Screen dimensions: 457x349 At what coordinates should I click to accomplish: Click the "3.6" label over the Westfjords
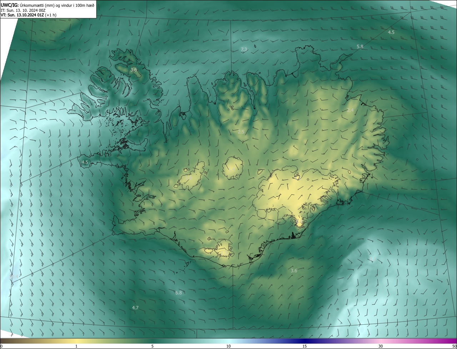coord(134,70)
